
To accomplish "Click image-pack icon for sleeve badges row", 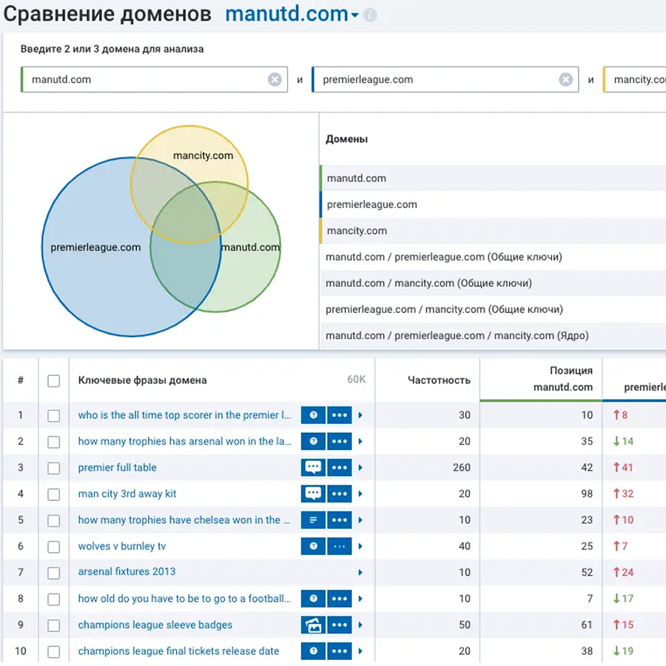I will pos(313,625).
